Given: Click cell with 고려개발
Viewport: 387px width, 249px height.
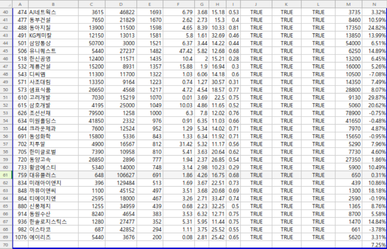Looking at the screenshot, I should pos(53,97).
